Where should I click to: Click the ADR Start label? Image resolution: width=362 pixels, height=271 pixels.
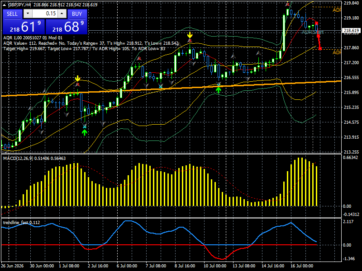313,32
